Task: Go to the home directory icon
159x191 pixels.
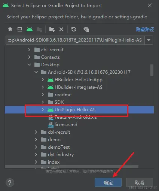Action: click(x=10, y=30)
